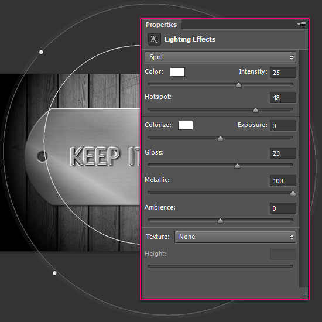Click the "Lighting Effects" title text
Image resolution: width=322 pixels, height=322 pixels.
[x=190, y=39]
